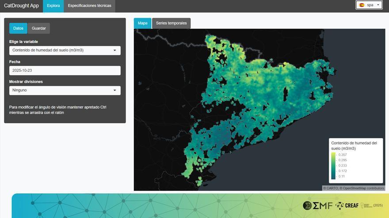Click the Spanish flag icon
Image resolution: width=389 pixels, height=218 pixels.
[362, 5]
